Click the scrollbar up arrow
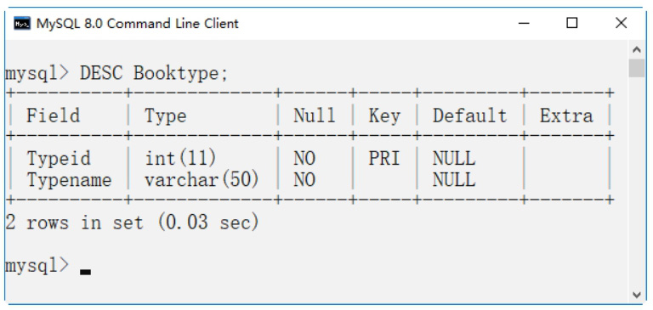 636,50
